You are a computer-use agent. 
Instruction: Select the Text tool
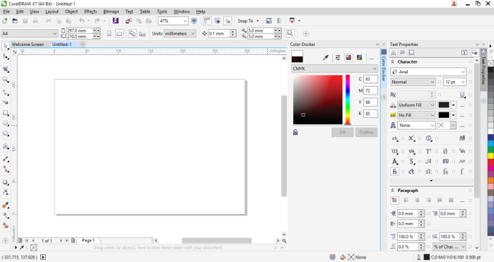(6, 146)
